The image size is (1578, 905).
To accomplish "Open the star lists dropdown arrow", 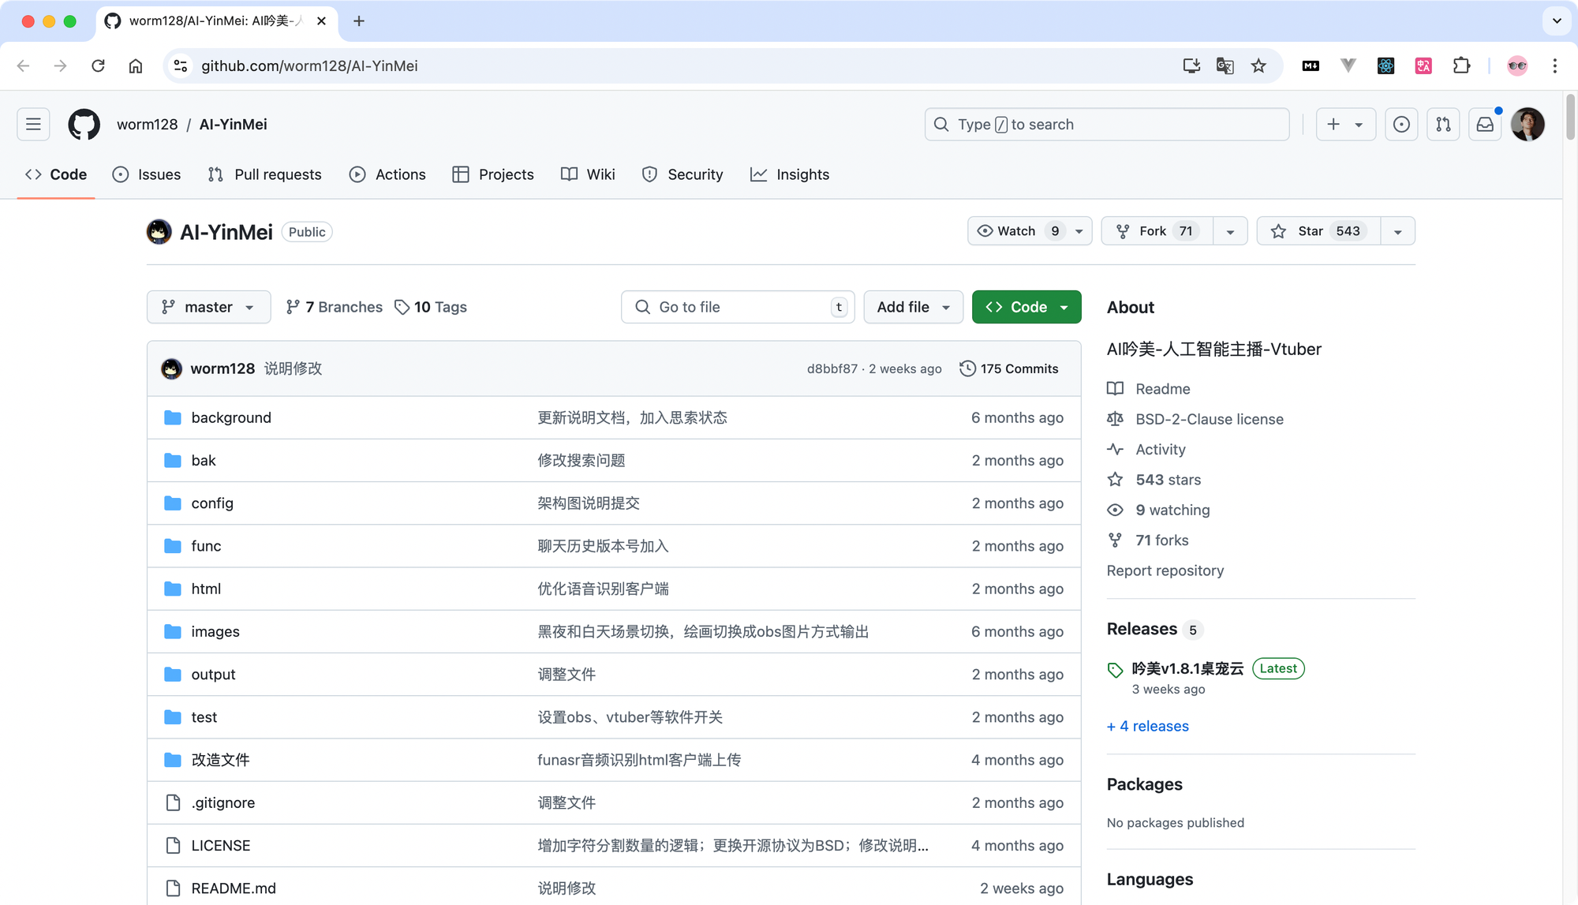I will pos(1397,232).
